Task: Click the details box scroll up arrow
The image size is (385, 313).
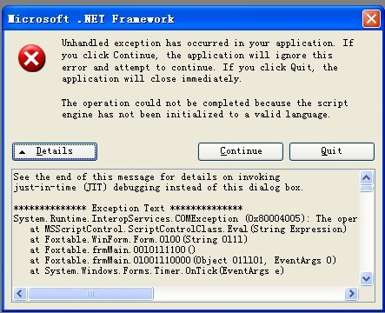Action: point(367,177)
